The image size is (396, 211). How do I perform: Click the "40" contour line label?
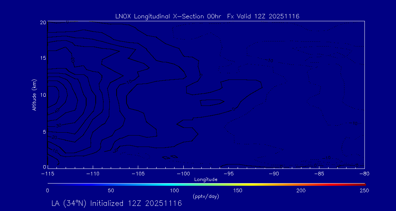(x=57, y=110)
